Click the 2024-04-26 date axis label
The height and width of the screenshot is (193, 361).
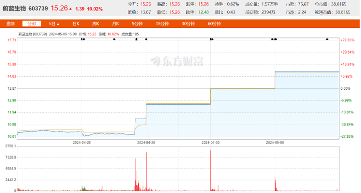click(x=82, y=143)
